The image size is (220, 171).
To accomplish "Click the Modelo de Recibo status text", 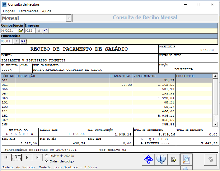I will [x=49, y=167].
